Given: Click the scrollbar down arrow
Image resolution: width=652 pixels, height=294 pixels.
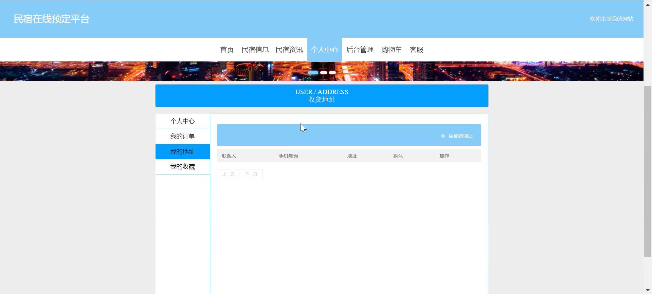Looking at the screenshot, I should pos(648,290).
